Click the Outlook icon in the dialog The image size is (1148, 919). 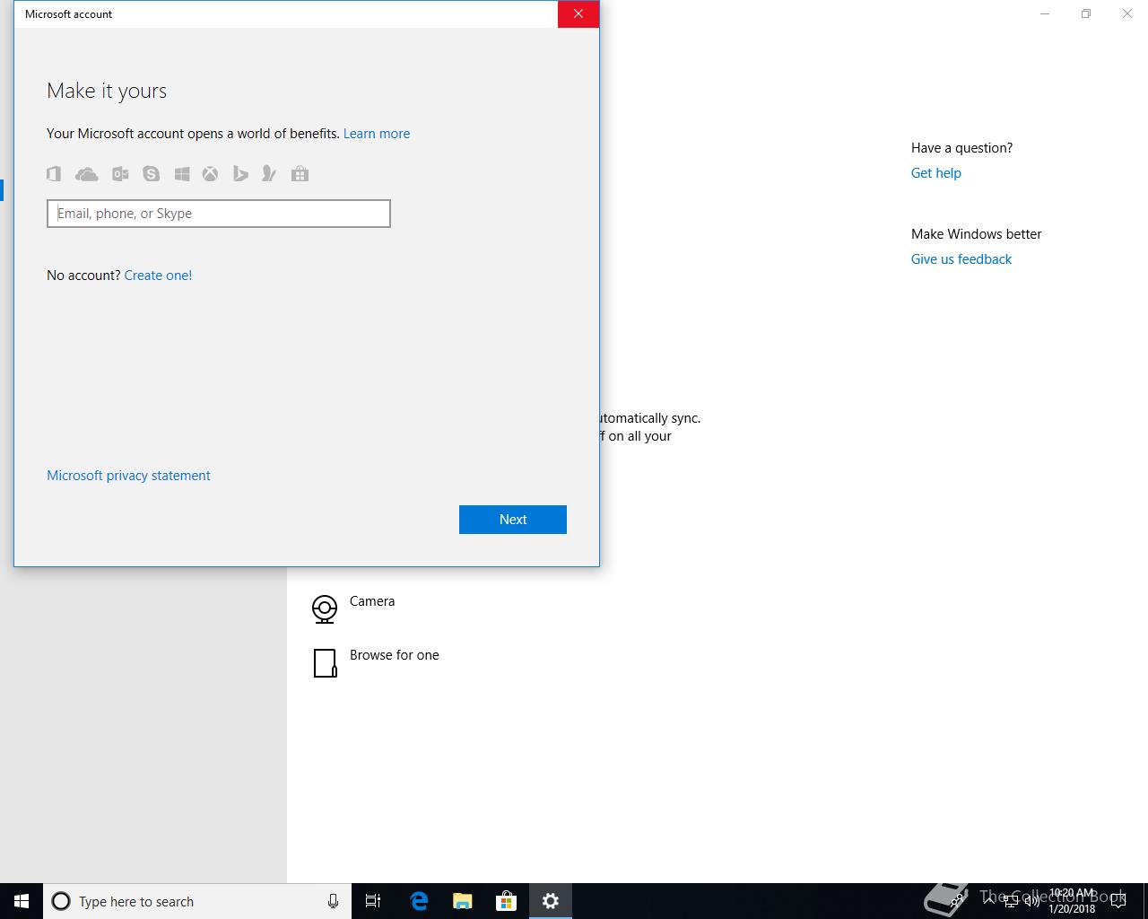120,174
